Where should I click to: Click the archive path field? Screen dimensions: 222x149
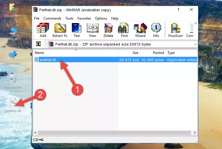click(123, 44)
